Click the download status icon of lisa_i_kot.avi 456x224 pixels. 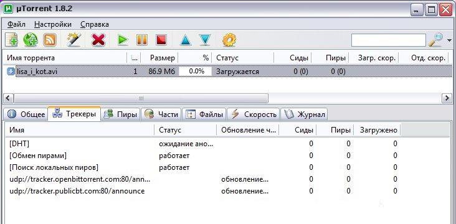11,72
